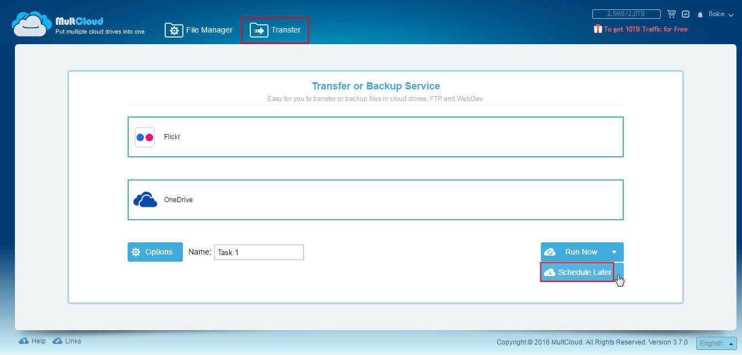Click the Links cloud icon
Image resolution: width=742 pixels, height=355 pixels.
click(57, 341)
